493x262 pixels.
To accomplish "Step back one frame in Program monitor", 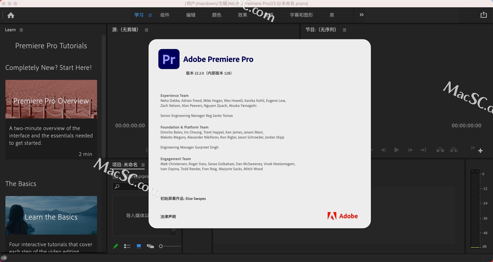I will click(383, 150).
